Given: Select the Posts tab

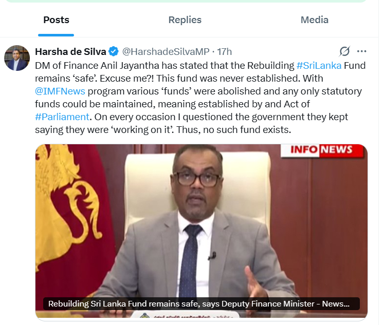Looking at the screenshot, I should [56, 20].
